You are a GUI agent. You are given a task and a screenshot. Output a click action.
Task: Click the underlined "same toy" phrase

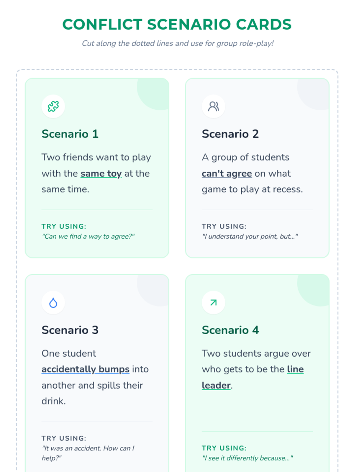[x=101, y=173]
